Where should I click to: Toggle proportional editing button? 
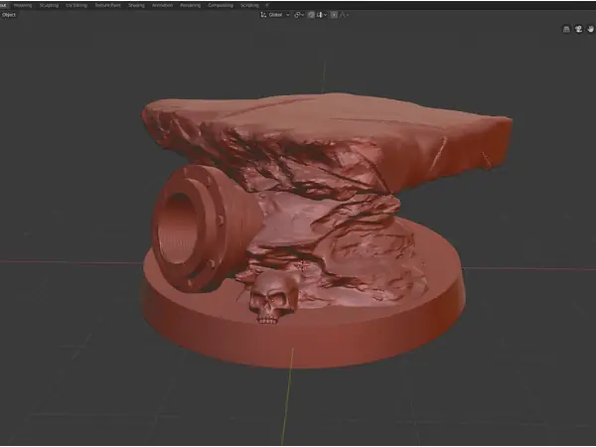click(x=334, y=15)
